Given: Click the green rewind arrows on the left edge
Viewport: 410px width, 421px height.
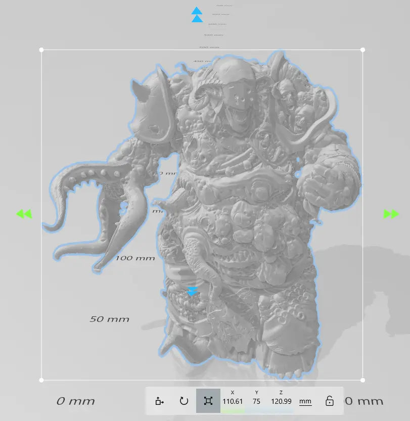Looking at the screenshot, I should [24, 214].
